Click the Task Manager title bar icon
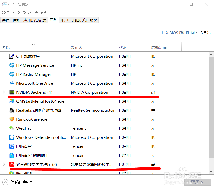The width and height of the screenshot is (214, 190). point(4,4)
